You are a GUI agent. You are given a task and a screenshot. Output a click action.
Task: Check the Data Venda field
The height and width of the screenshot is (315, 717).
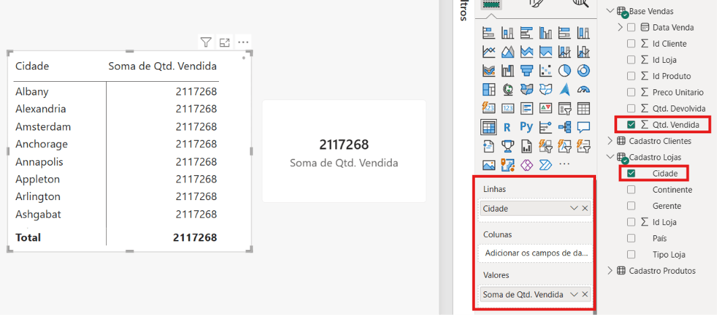pos(631,28)
